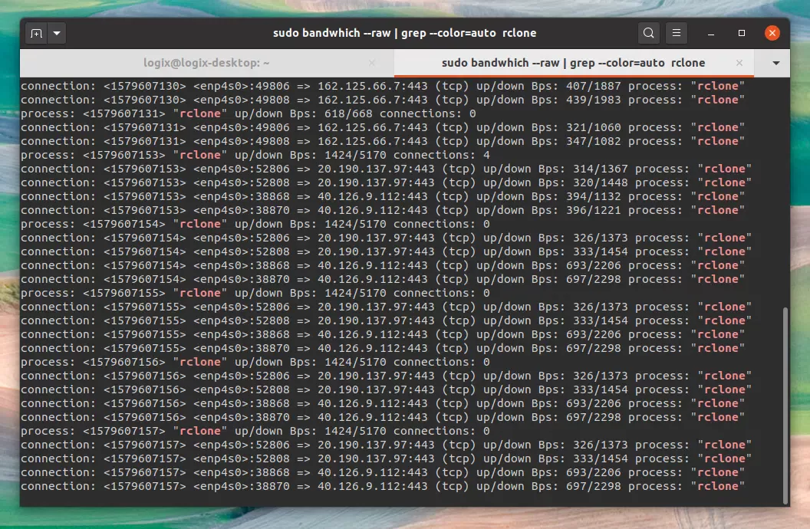The height and width of the screenshot is (529, 810).
Task: Choose connection line 1579607157 with port 38868
Action: (x=383, y=473)
